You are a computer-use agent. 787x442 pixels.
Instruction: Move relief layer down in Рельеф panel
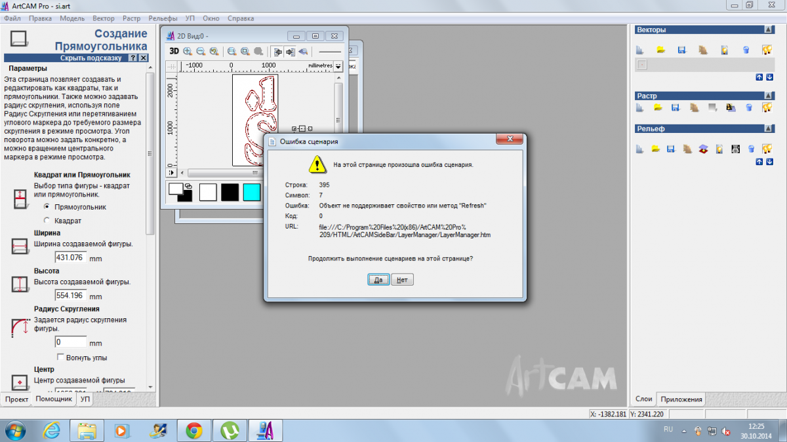(769, 161)
